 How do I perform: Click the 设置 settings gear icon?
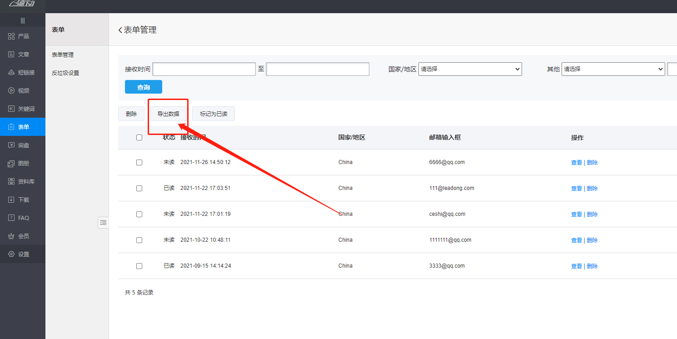(12, 254)
